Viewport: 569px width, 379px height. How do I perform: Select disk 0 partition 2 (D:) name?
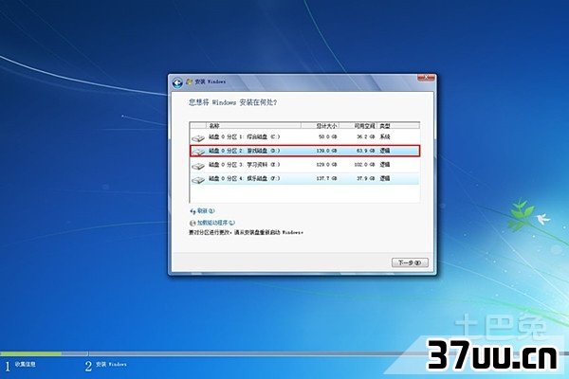point(245,151)
